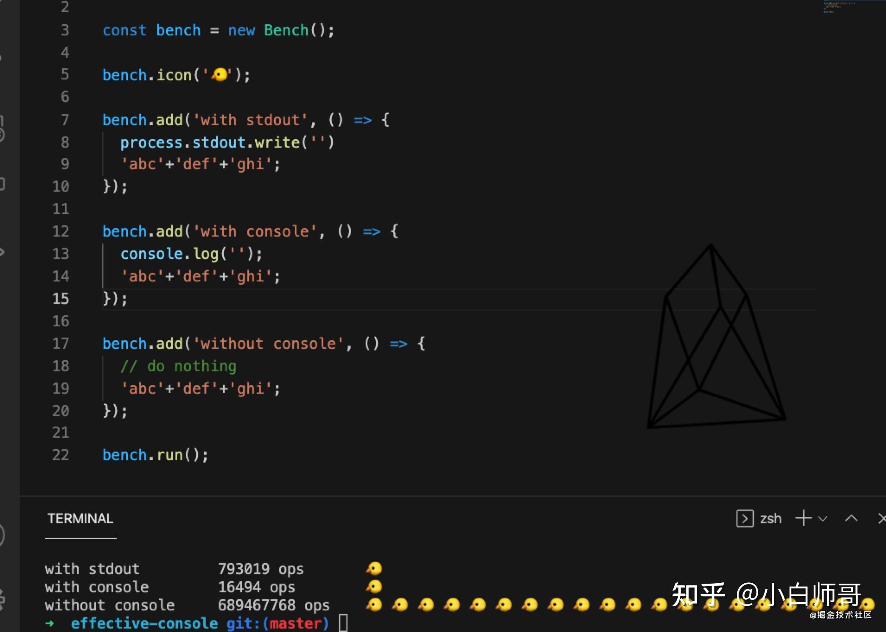886x632 pixels.
Task: Click the new Bench() declaration on line 3
Action: [218, 31]
